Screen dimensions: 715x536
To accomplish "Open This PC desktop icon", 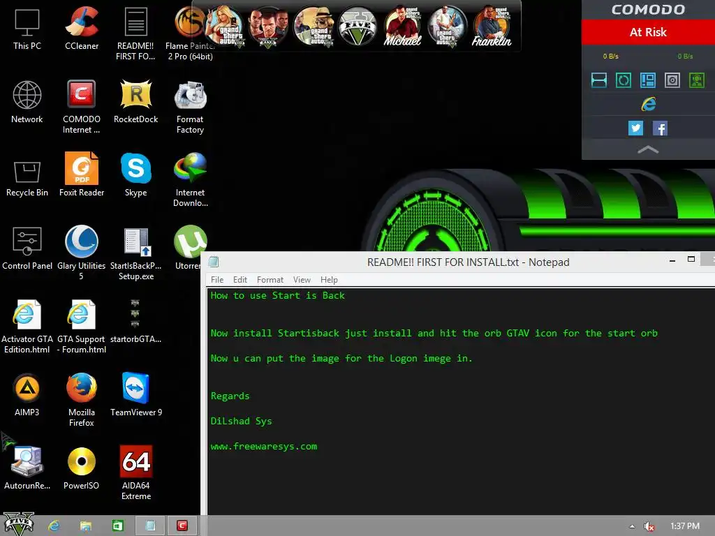I will tap(27, 29).
